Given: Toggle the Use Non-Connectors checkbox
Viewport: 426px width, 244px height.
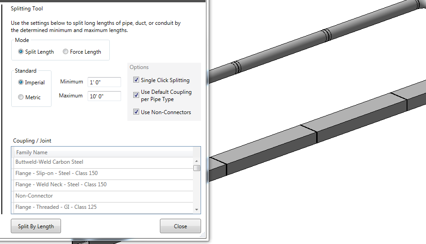Looking at the screenshot, I should [x=136, y=112].
